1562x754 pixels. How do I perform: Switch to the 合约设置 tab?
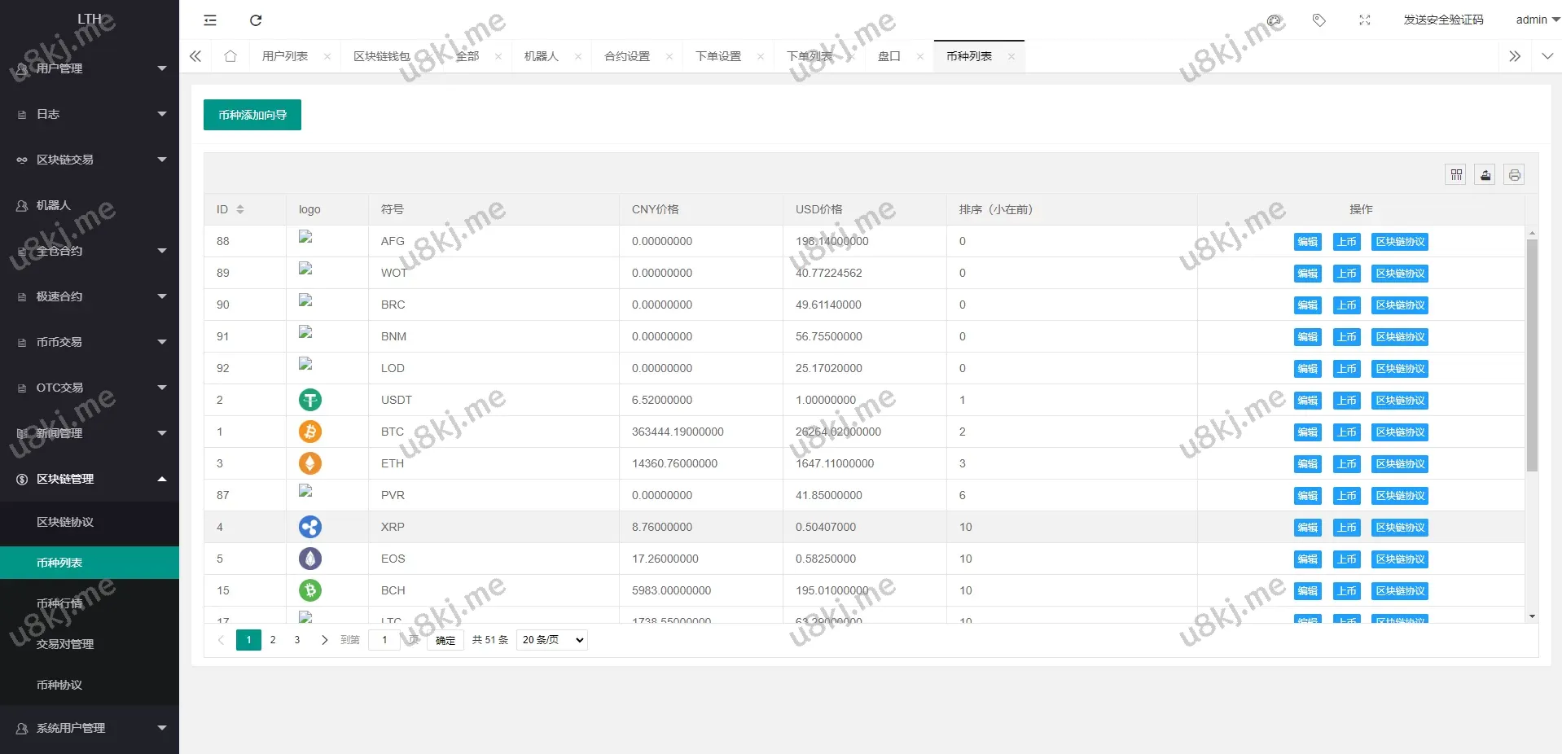point(627,56)
